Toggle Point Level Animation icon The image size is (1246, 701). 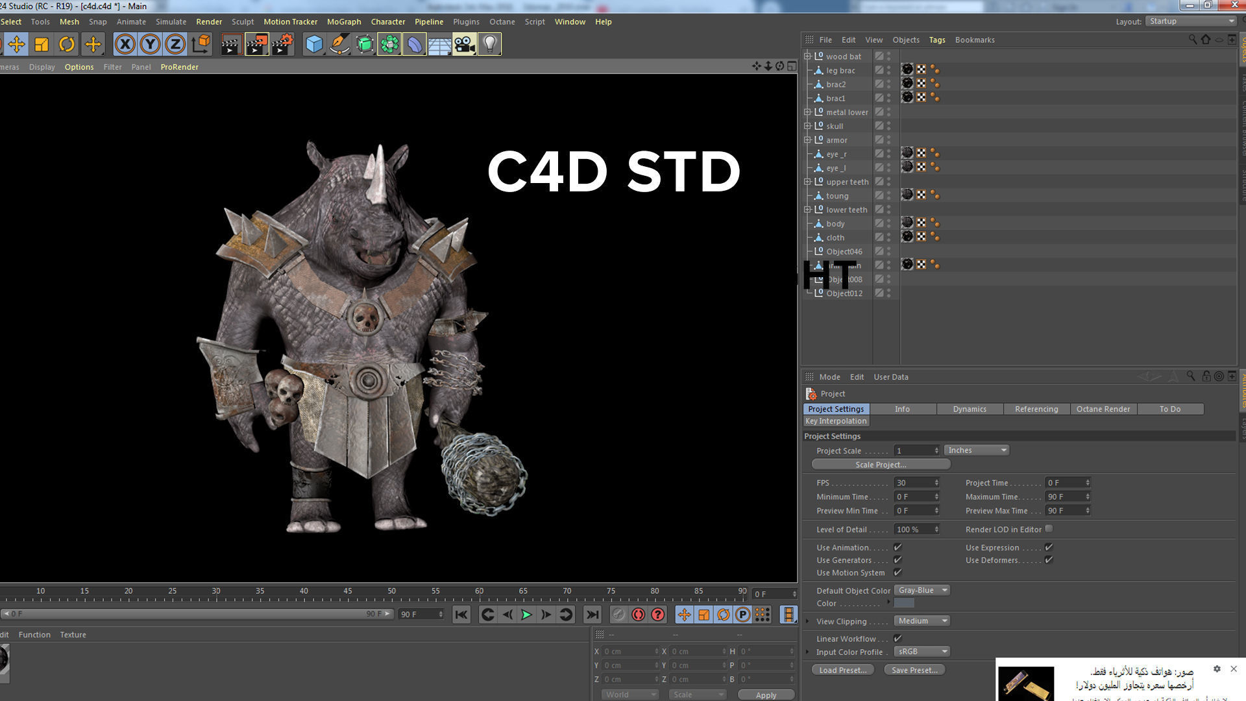point(763,615)
